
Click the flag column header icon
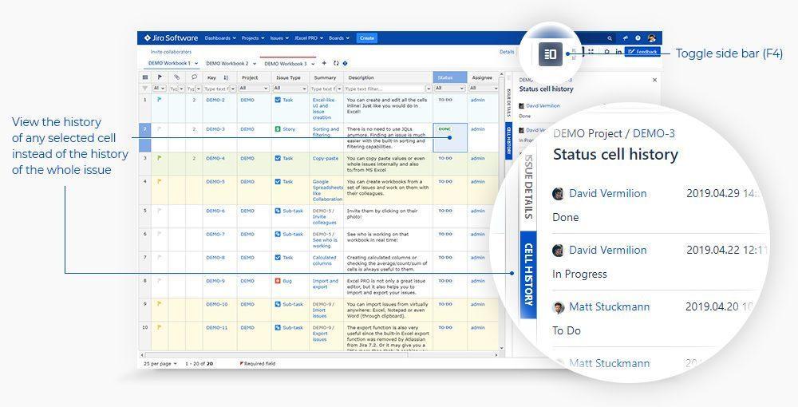pyautogui.click(x=160, y=77)
